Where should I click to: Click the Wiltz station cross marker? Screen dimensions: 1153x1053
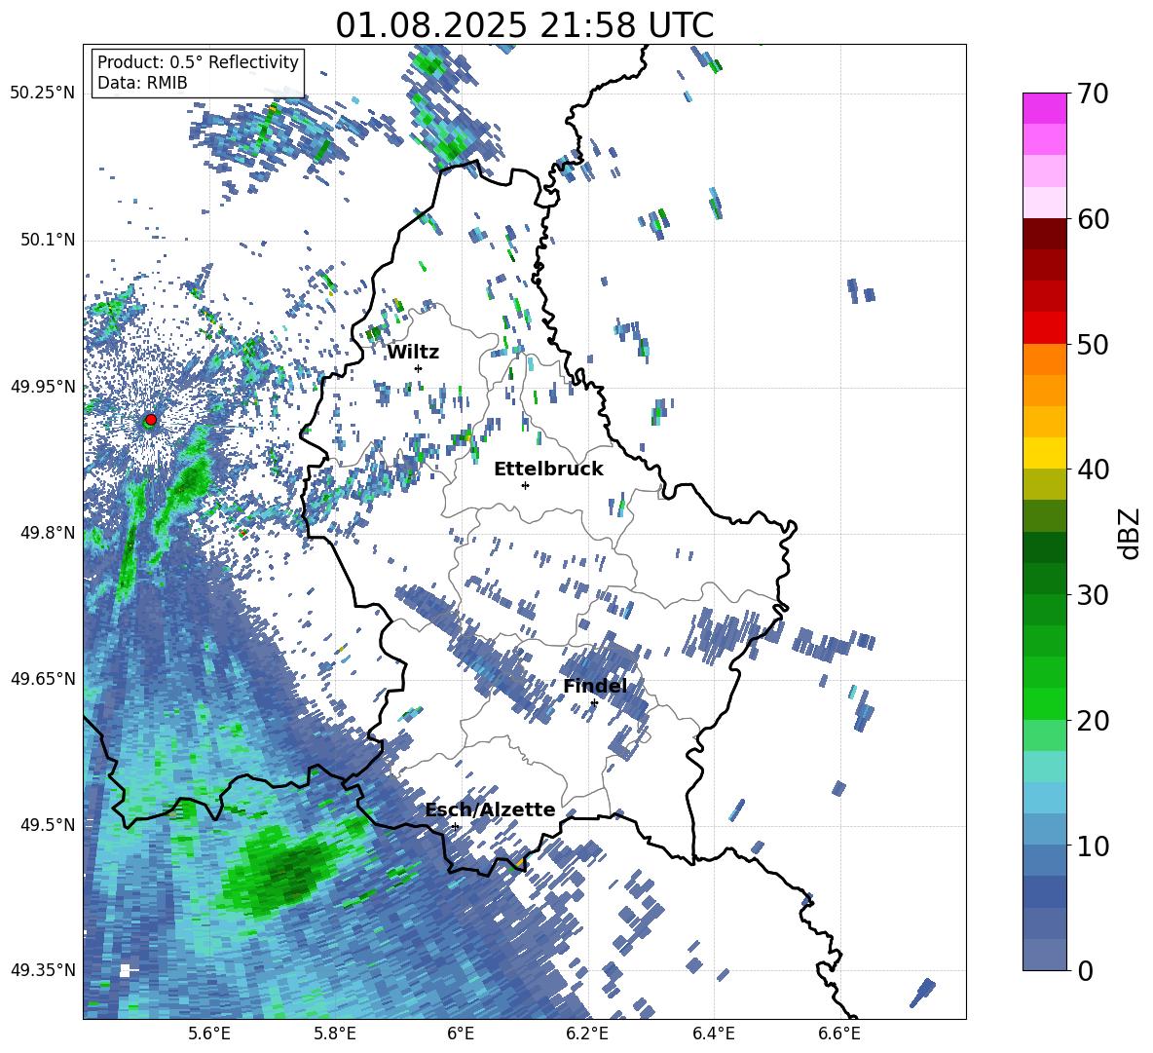coord(419,368)
